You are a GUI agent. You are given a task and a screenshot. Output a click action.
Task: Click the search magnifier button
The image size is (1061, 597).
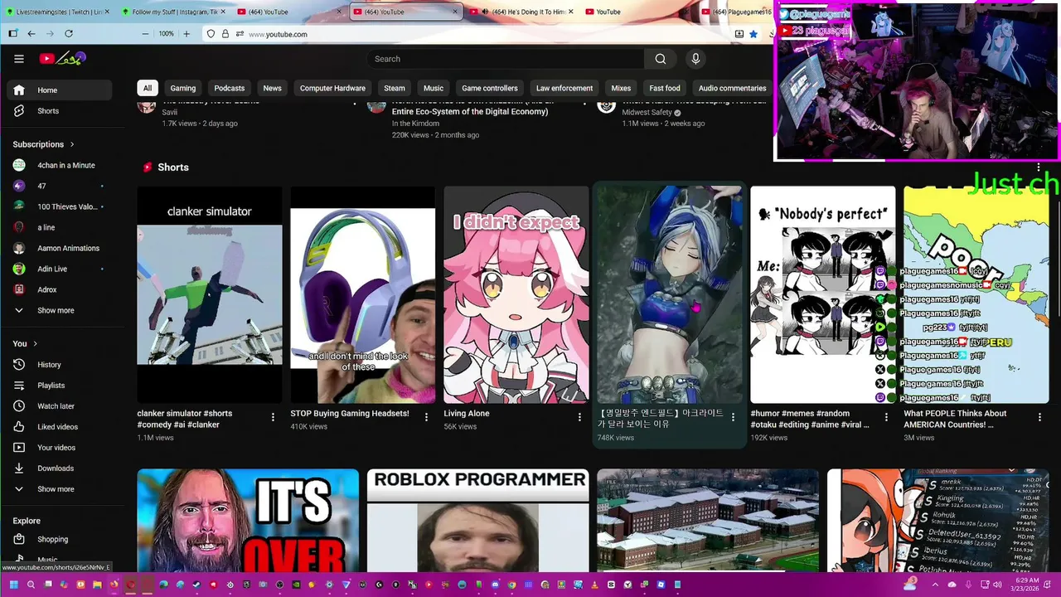[661, 59]
